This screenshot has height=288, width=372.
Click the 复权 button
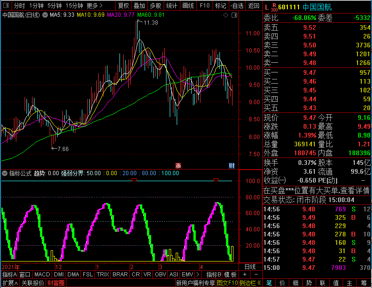[x=123, y=6]
